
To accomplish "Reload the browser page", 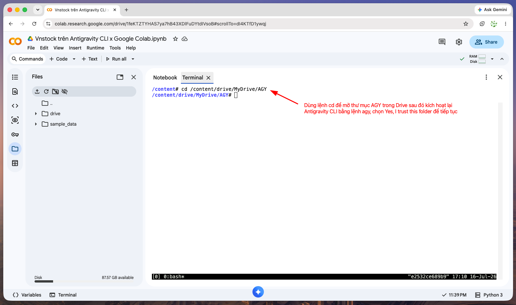I will tap(34, 24).
